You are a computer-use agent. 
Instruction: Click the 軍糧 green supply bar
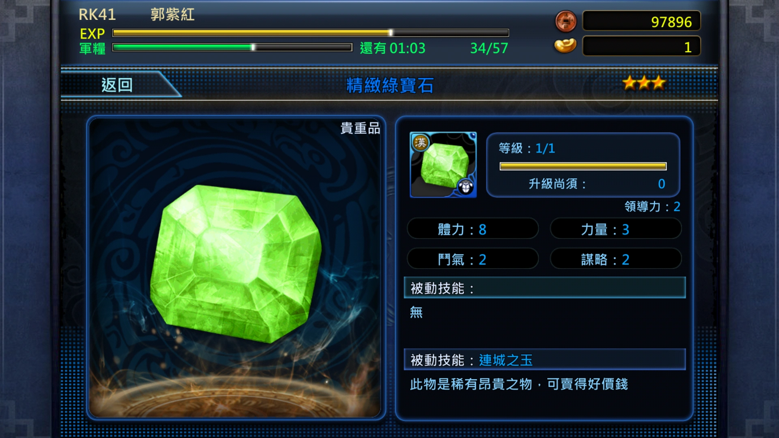232,47
